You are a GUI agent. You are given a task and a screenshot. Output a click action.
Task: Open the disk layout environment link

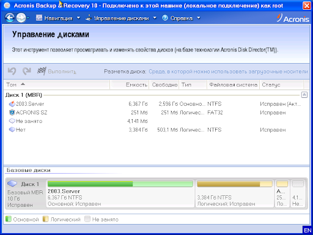click(x=228, y=72)
